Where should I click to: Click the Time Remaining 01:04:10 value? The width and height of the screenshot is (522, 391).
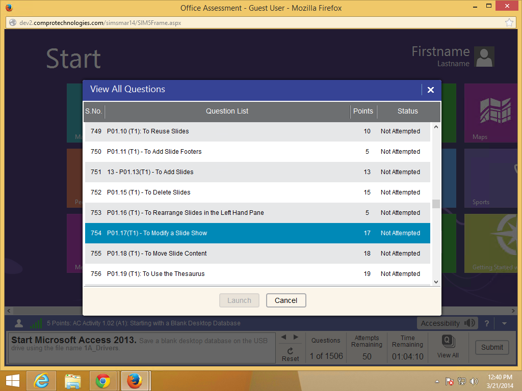(x=407, y=356)
